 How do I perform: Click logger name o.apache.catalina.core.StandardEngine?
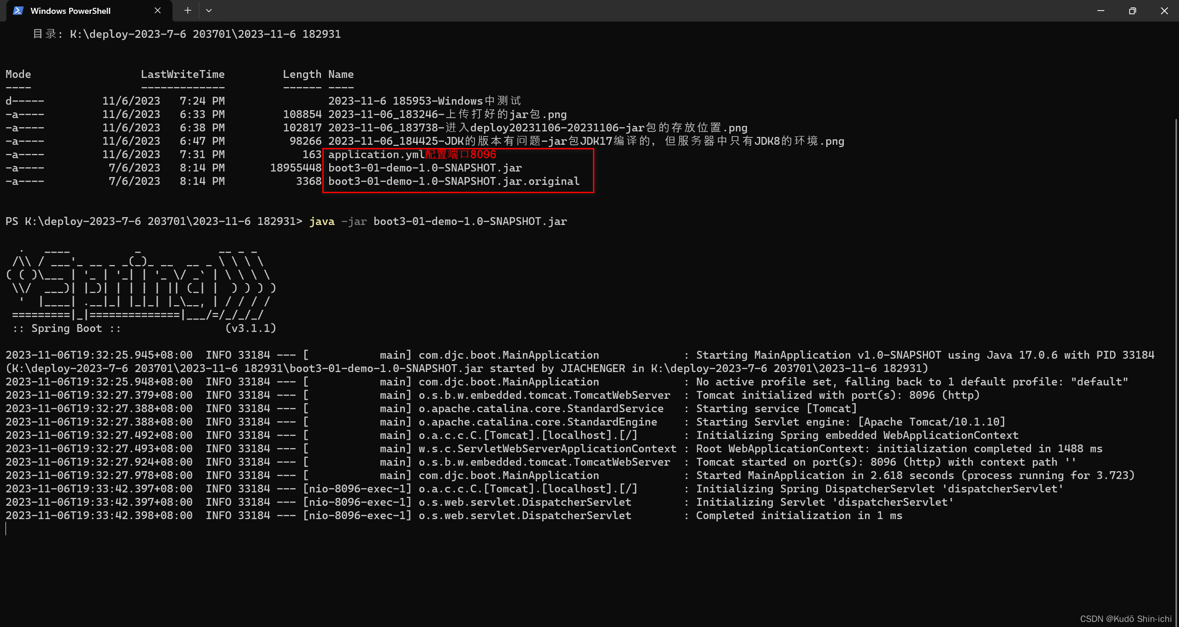538,422
